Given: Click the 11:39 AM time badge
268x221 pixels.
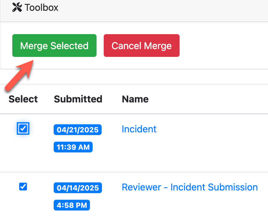Looking at the screenshot, I should (x=73, y=147).
